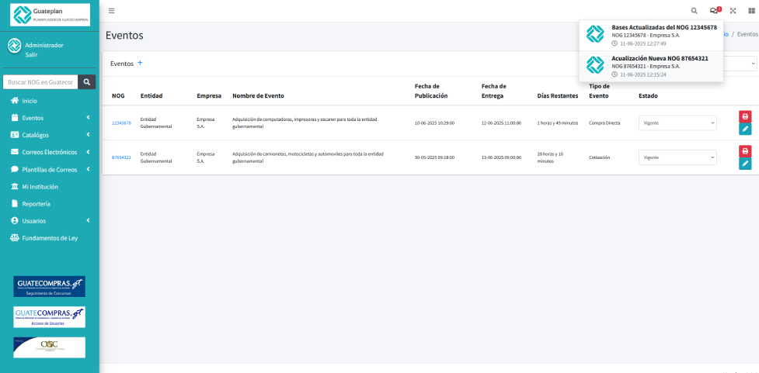
Task: Toggle fullscreen using the expand icon
Action: click(733, 11)
